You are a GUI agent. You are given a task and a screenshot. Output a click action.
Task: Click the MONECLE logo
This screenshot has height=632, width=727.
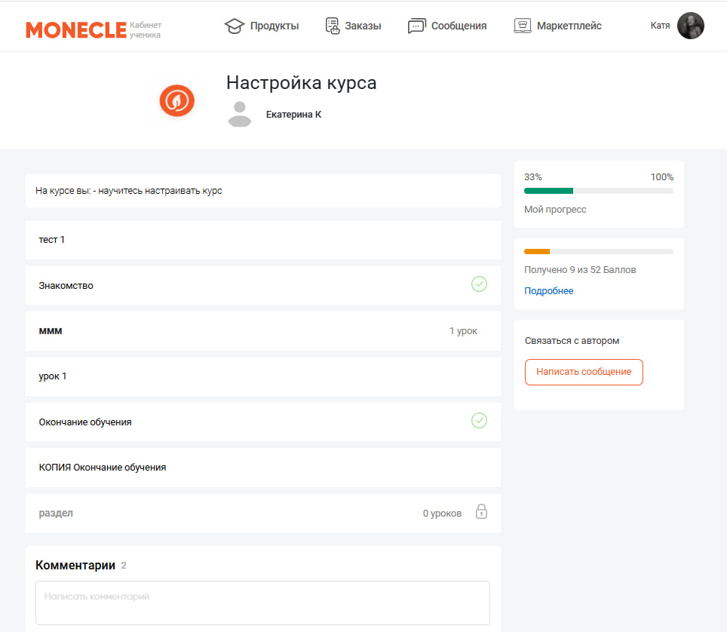tap(75, 29)
